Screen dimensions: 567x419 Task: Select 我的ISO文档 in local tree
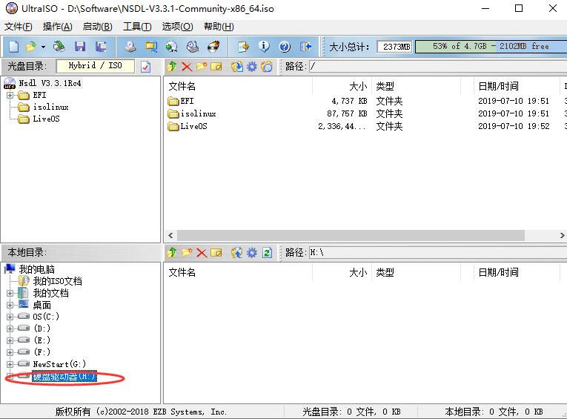(x=57, y=281)
